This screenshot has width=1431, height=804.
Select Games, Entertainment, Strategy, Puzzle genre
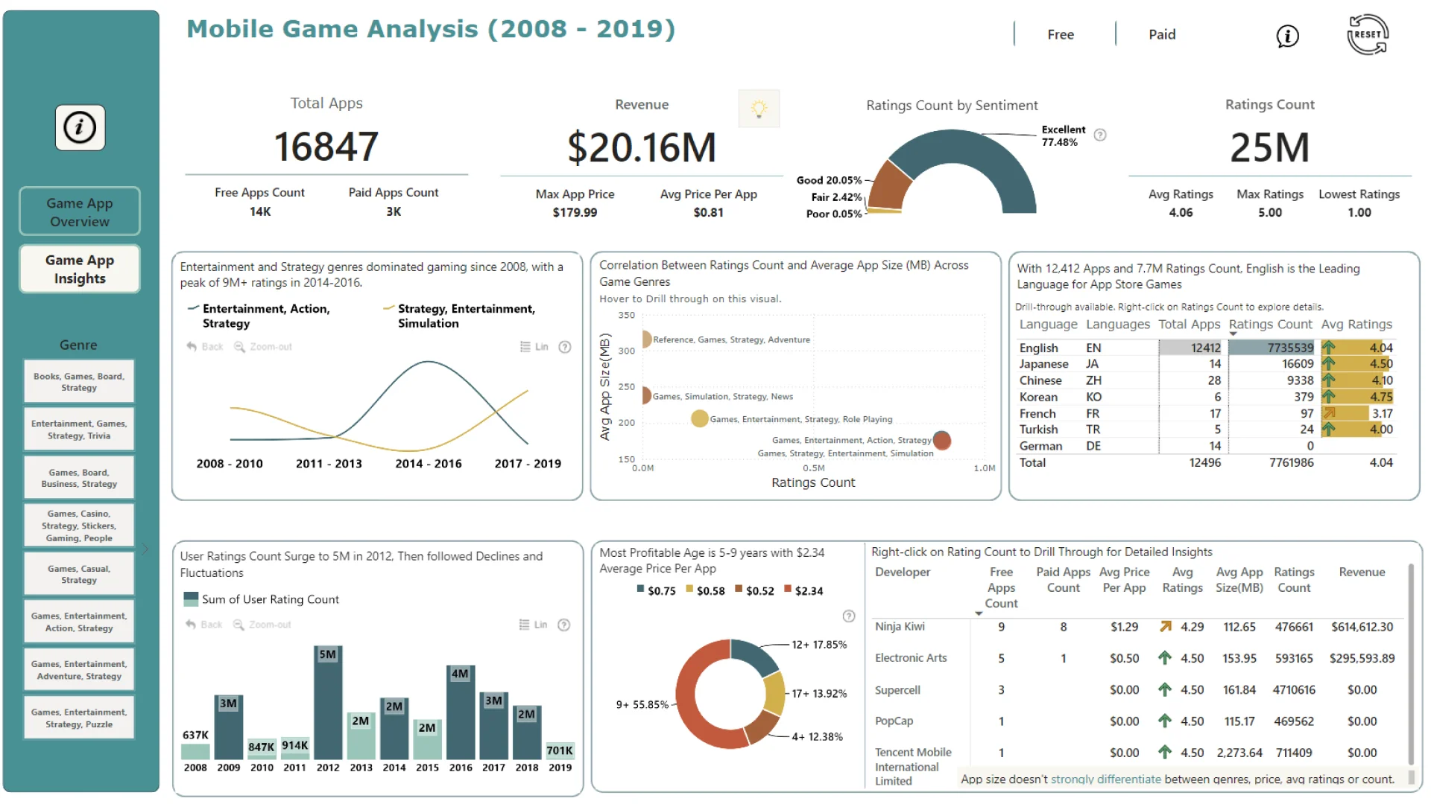coord(79,718)
